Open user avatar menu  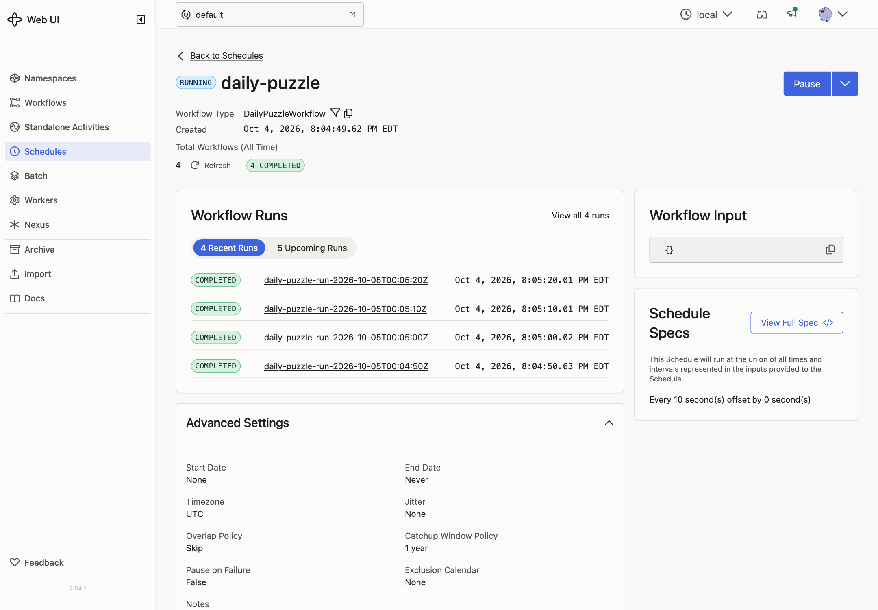click(x=833, y=14)
